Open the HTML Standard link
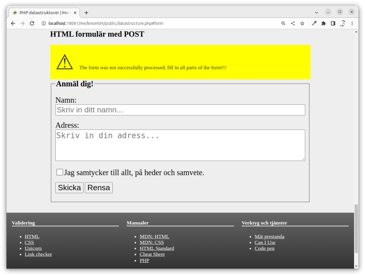365x276 pixels. click(x=157, y=249)
